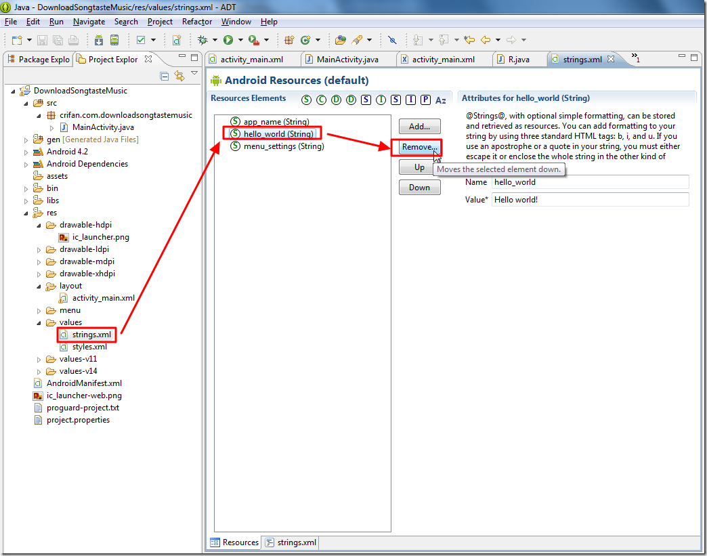Filter resources by Color (C circle) icon
707x556 pixels.
click(x=322, y=100)
